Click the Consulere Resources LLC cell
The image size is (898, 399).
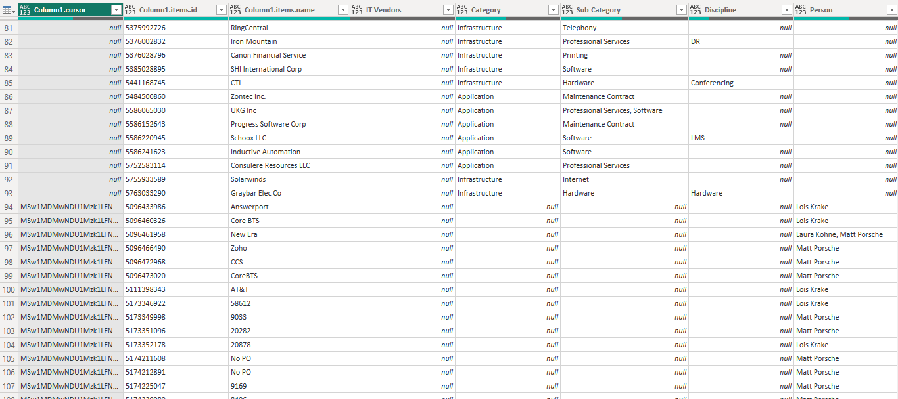pyautogui.click(x=289, y=165)
